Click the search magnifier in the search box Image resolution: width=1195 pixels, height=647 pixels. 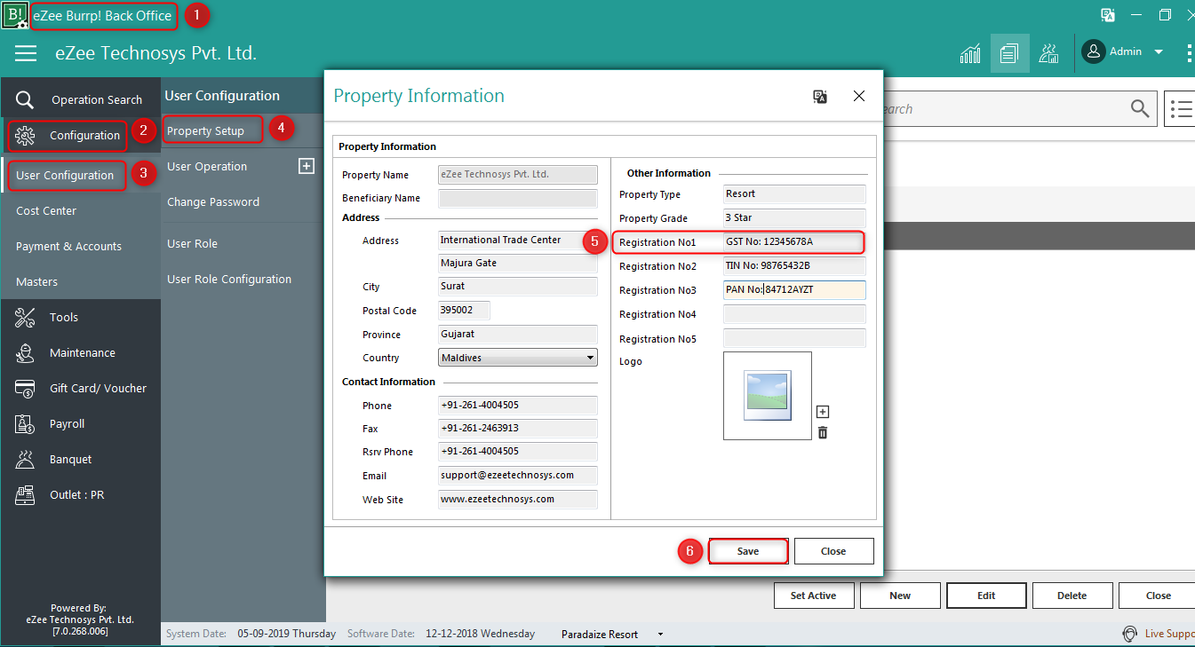pyautogui.click(x=1140, y=108)
